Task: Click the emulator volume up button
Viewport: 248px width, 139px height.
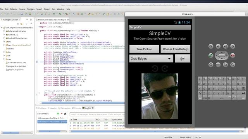Action: point(225,46)
